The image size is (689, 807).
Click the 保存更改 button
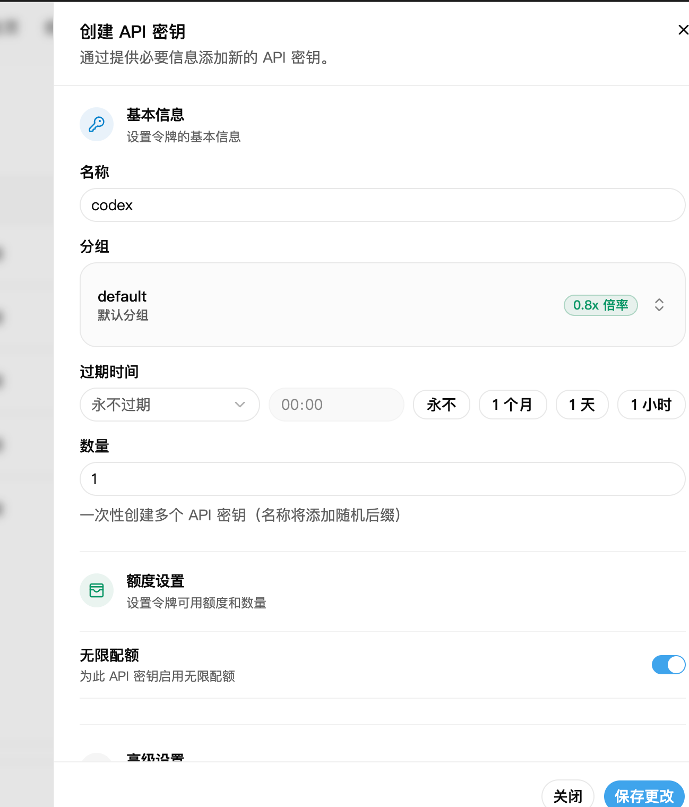tap(644, 796)
